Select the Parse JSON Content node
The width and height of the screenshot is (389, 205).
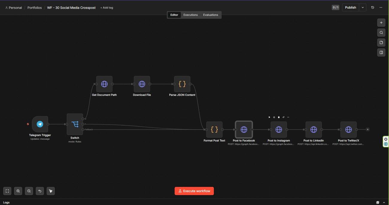(182, 84)
